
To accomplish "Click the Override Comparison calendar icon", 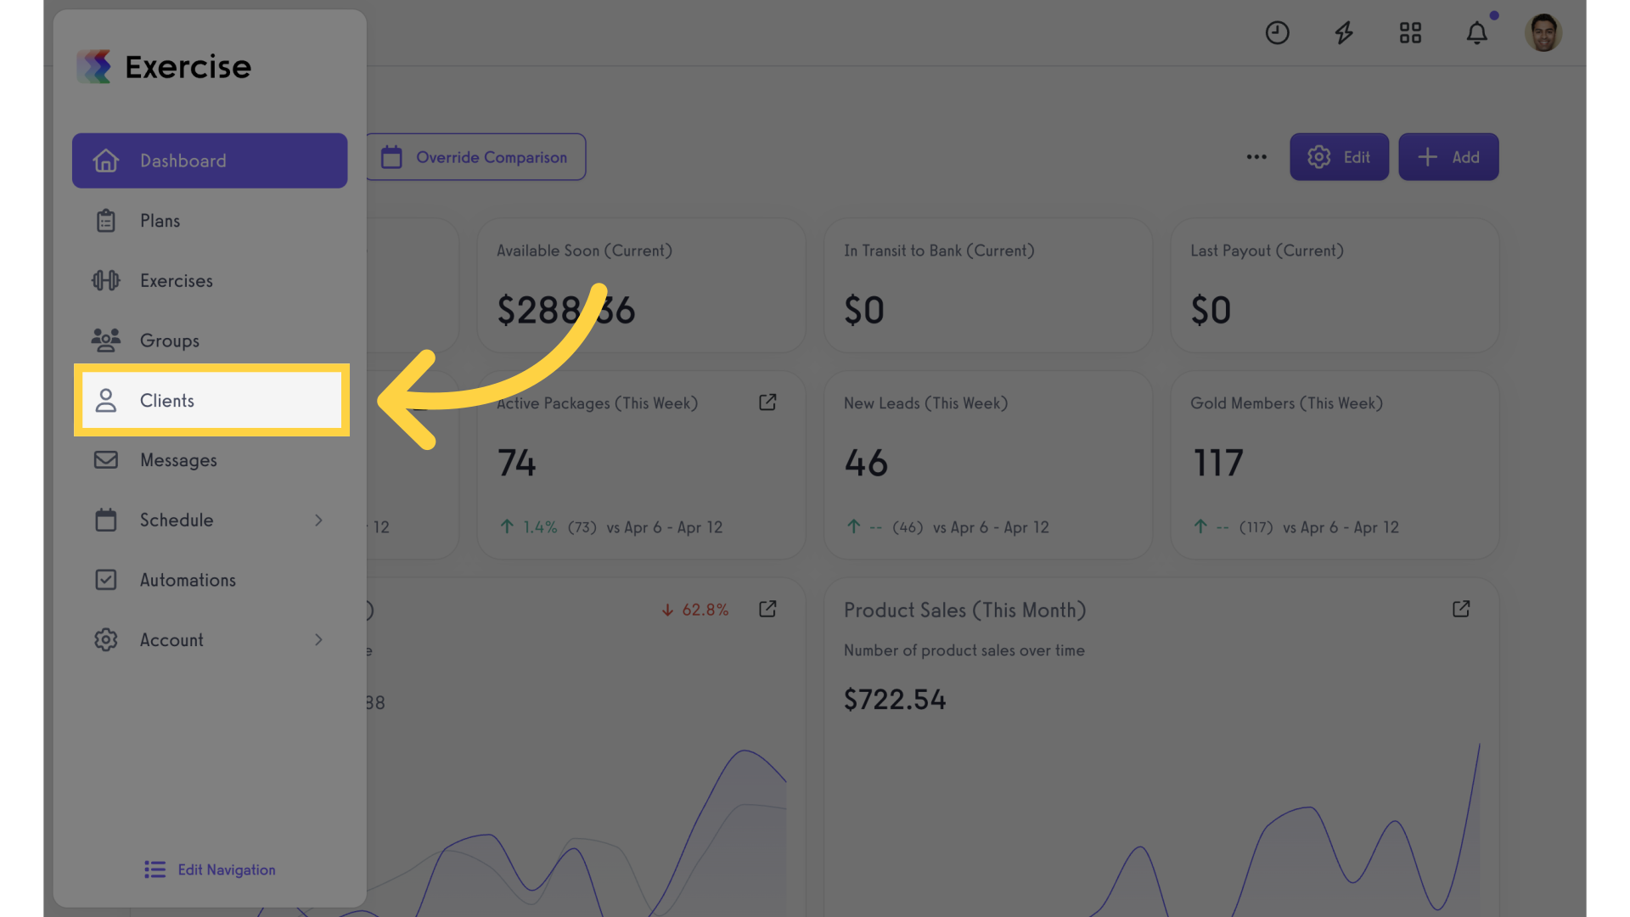I will point(391,157).
